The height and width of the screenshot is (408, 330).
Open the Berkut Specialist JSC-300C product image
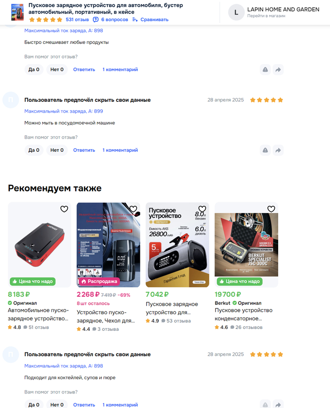click(247, 245)
